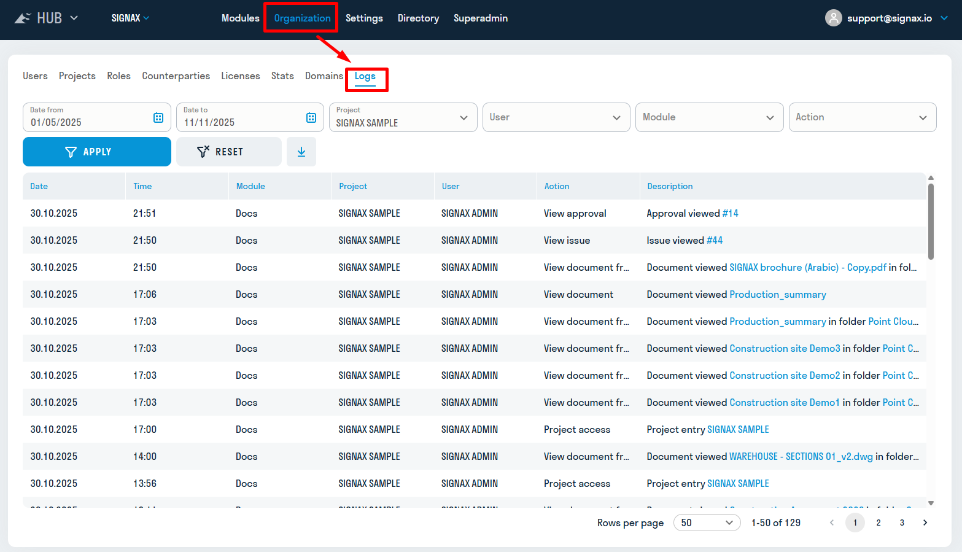Click the HUB logo icon
962x552 pixels.
[x=23, y=18]
